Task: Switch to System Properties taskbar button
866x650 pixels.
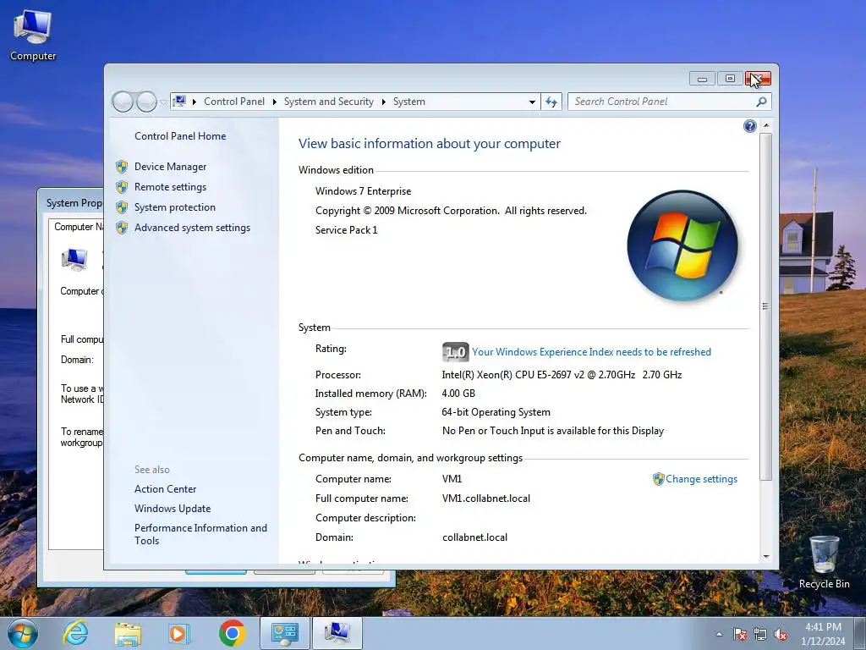Action: coord(337,633)
